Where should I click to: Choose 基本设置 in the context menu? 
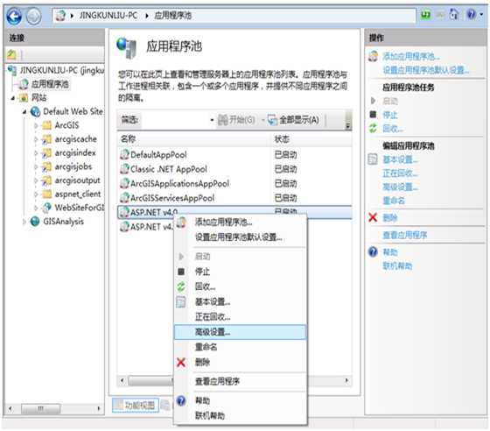[x=241, y=302]
